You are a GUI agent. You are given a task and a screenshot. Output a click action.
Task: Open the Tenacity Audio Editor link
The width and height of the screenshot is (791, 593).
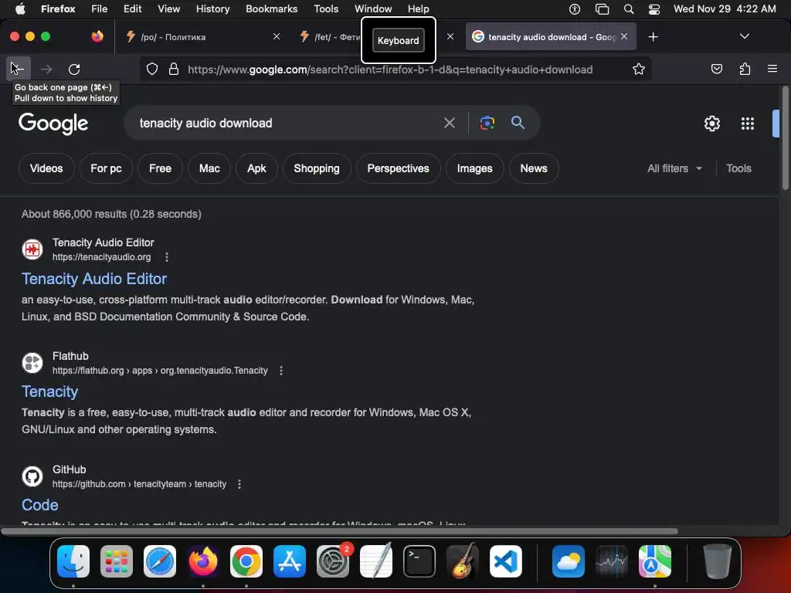click(x=93, y=279)
